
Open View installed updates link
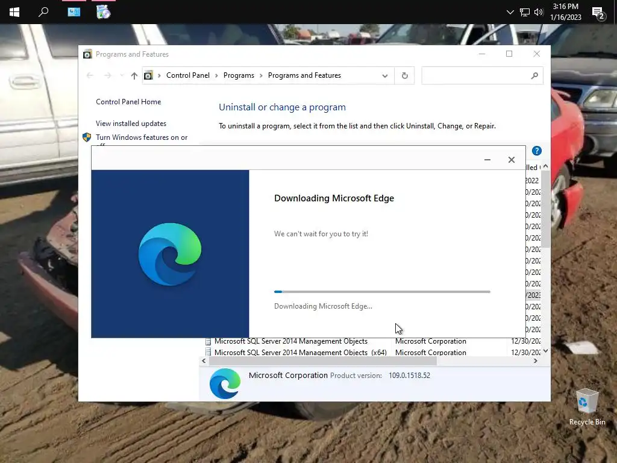click(x=131, y=123)
